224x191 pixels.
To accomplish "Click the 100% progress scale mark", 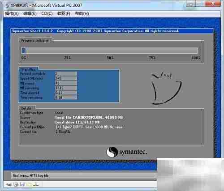I will (196, 58).
